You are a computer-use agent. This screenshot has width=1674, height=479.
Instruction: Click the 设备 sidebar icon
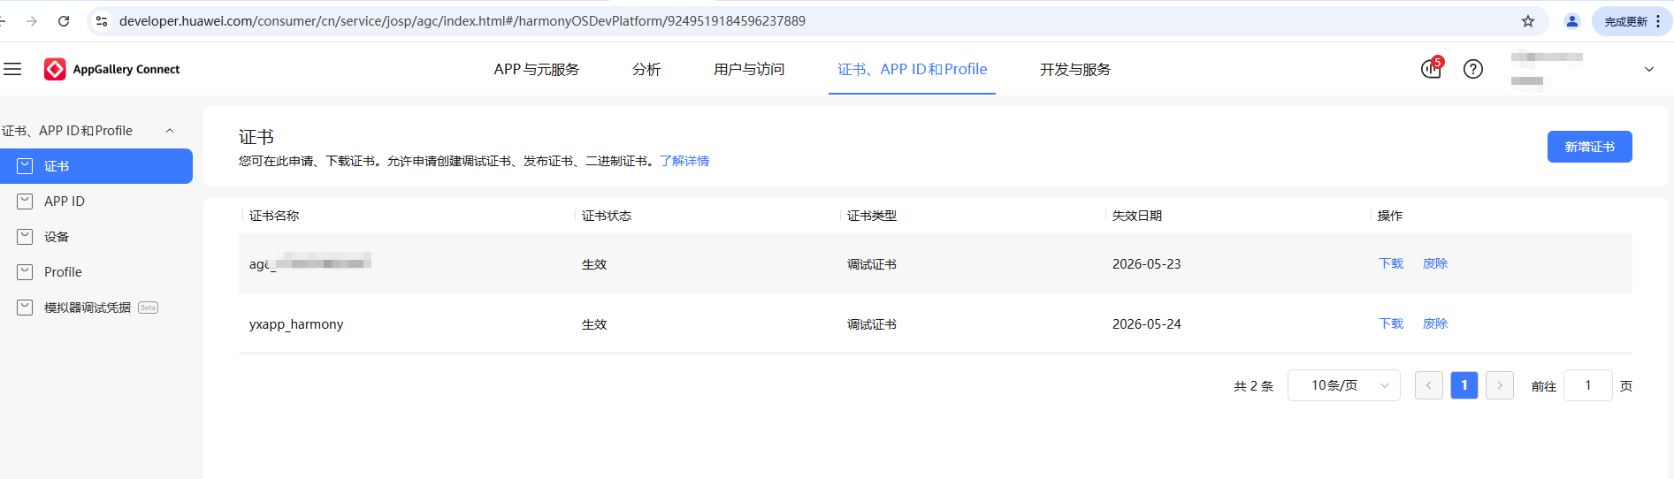(25, 237)
